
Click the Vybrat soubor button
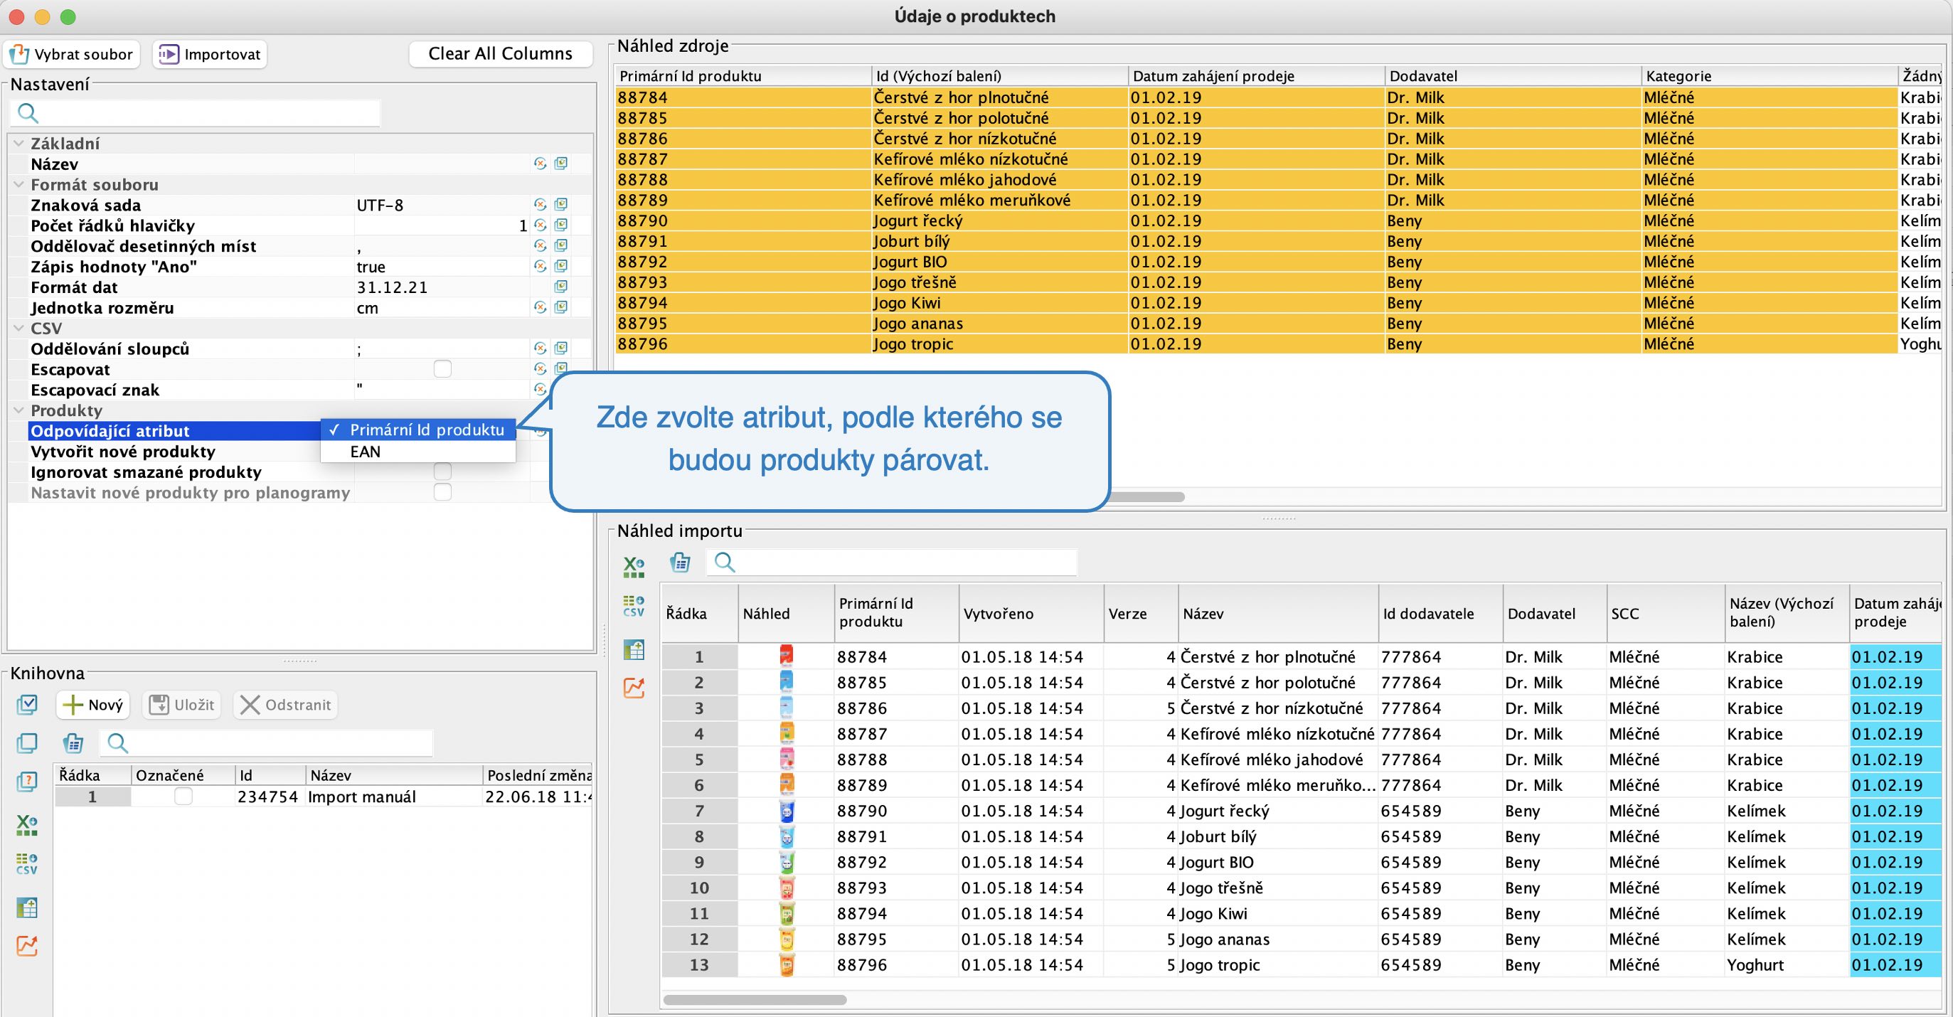72,55
